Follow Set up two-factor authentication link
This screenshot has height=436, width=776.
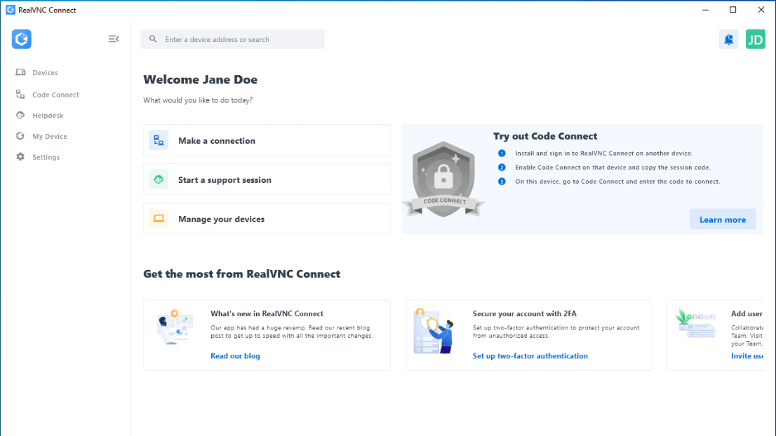[x=530, y=356]
